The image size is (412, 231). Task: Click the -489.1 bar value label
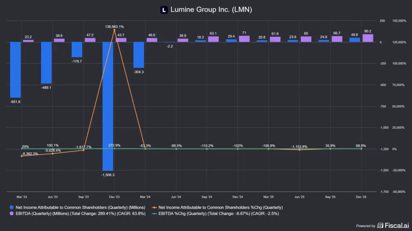46,87
